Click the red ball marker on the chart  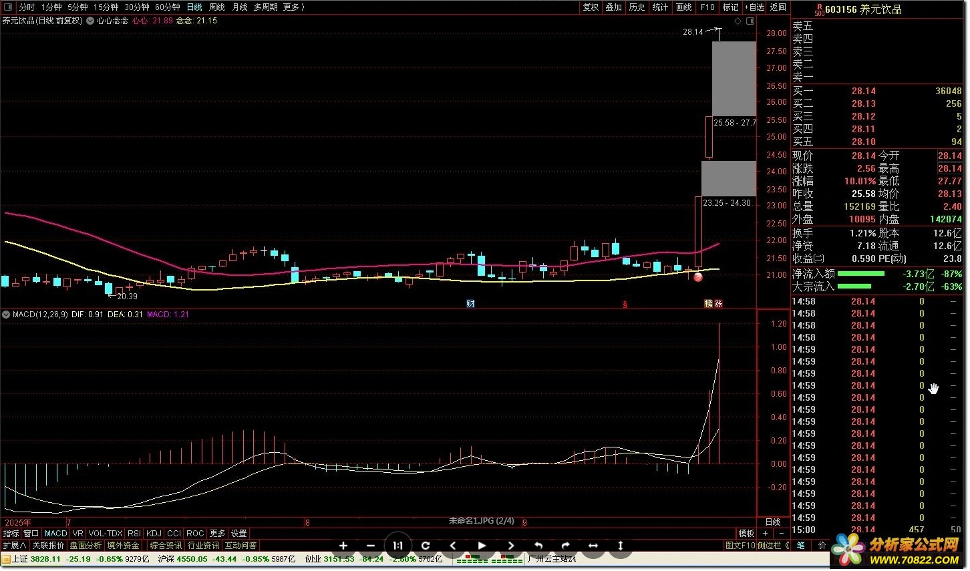pos(698,277)
